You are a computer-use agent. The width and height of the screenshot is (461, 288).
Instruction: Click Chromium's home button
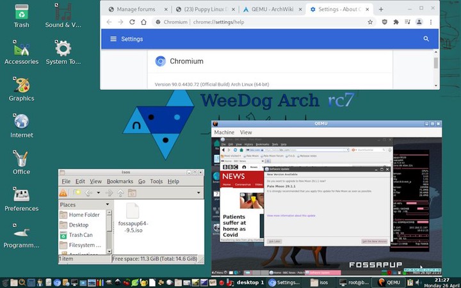143,22
